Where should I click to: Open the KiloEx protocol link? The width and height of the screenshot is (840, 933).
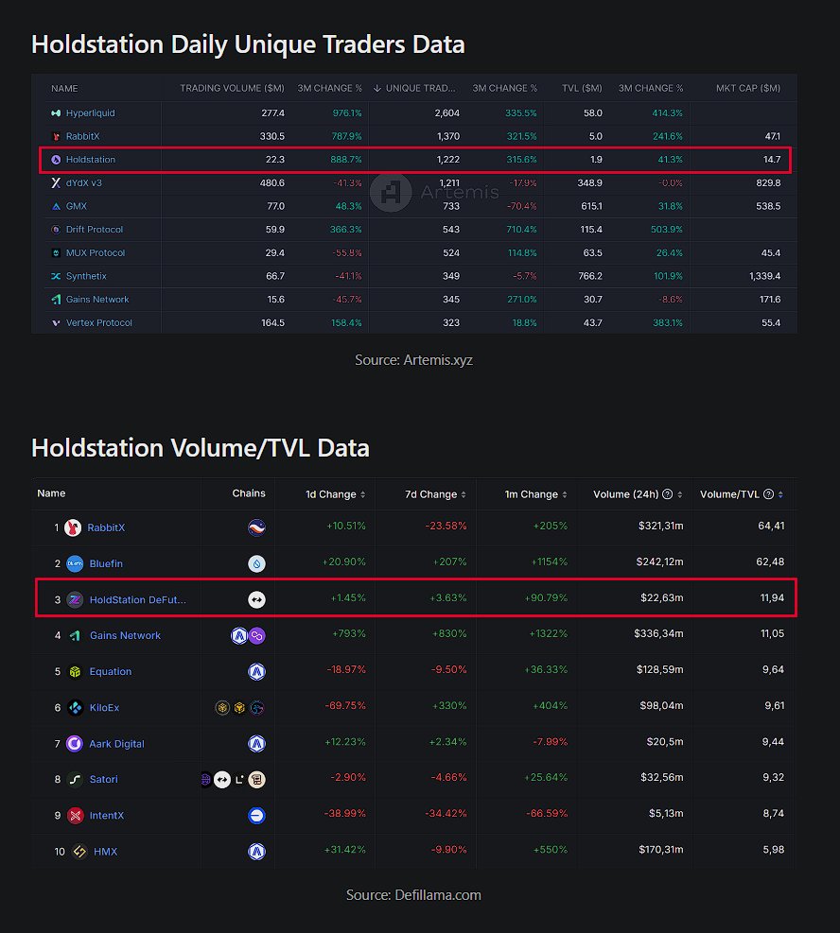[104, 707]
